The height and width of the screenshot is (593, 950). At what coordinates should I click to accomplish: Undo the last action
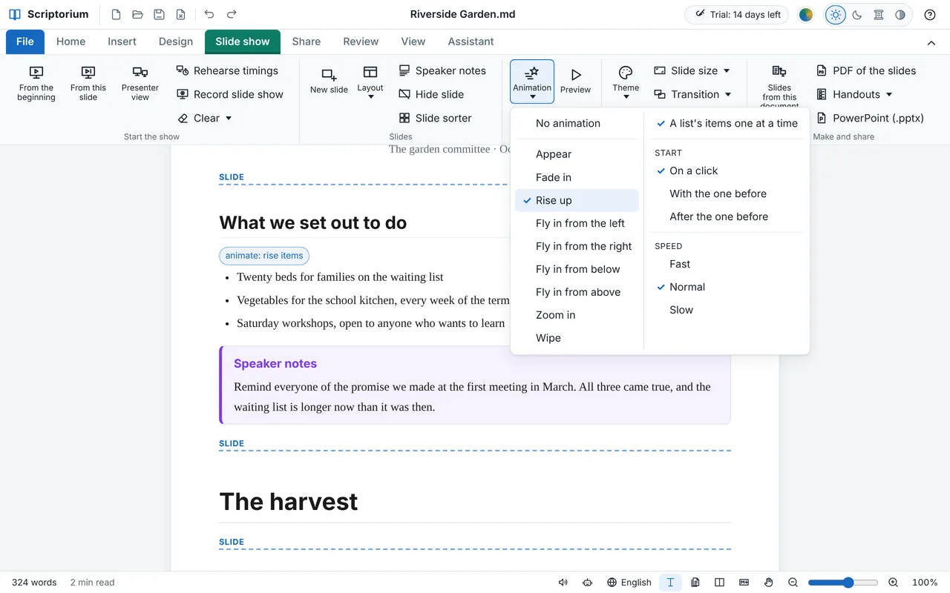(x=209, y=14)
